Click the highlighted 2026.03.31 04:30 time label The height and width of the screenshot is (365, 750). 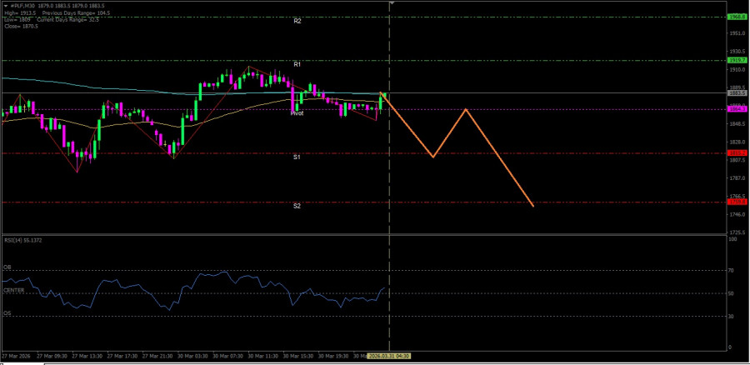pos(391,356)
